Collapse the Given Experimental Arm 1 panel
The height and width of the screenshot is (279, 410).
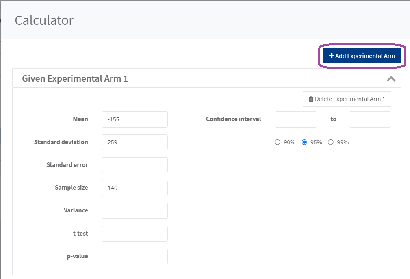(391, 79)
